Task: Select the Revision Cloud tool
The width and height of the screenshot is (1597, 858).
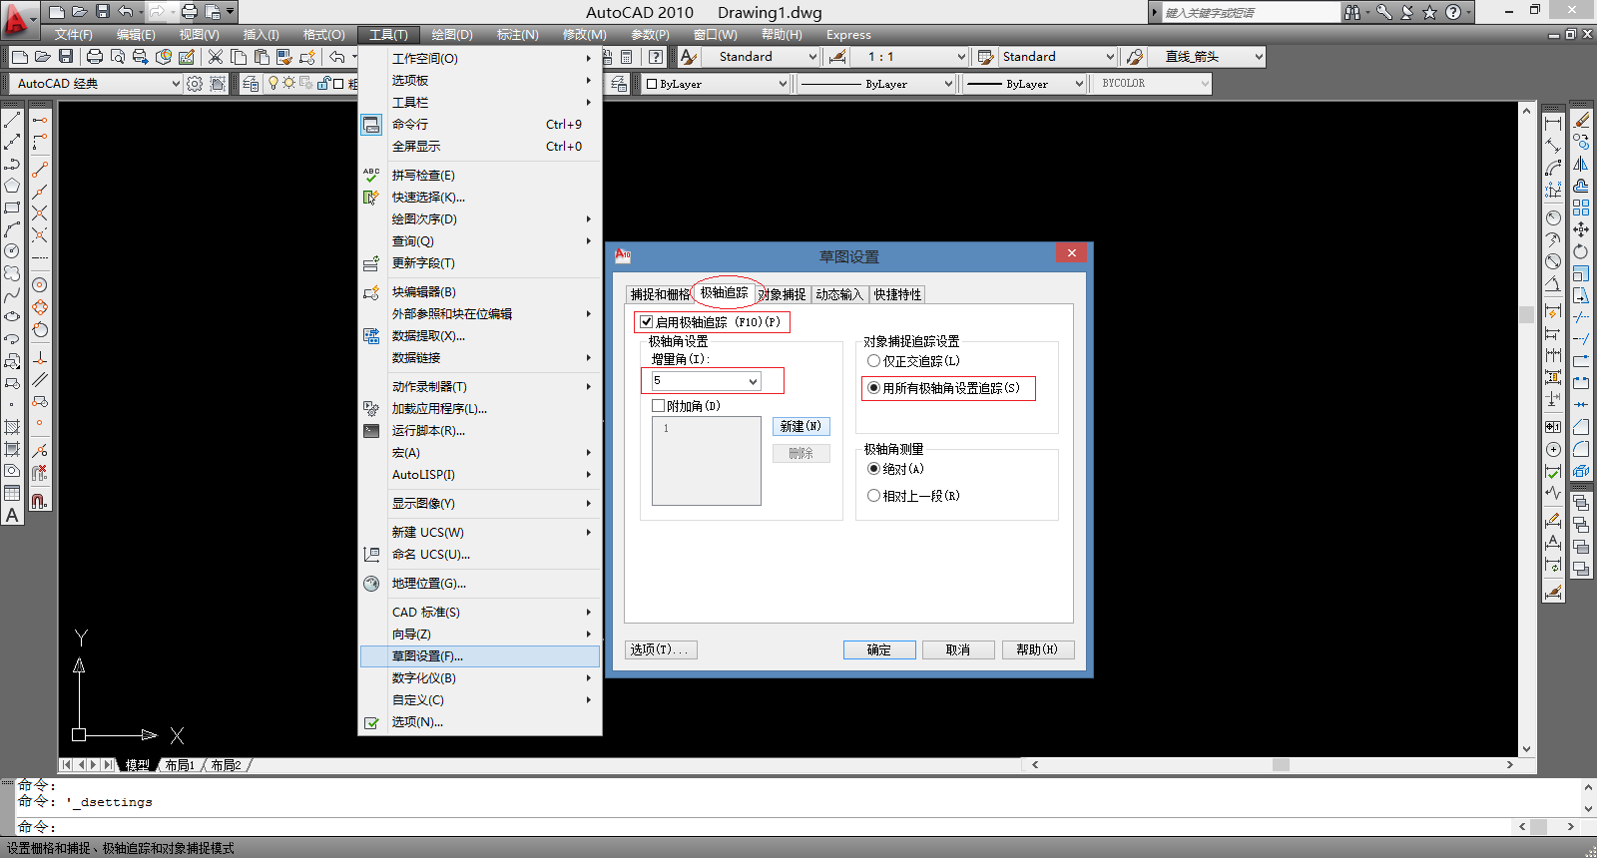Action: tap(12, 273)
